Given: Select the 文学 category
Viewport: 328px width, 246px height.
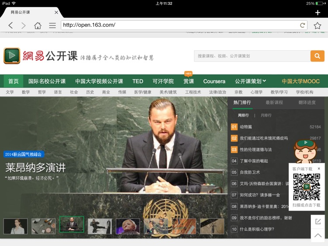Looking at the screenshot, I should (x=10, y=92).
